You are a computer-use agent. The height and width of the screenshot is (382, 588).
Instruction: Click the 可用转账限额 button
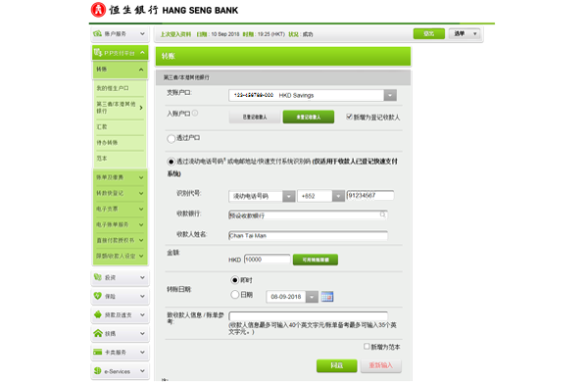pyautogui.click(x=316, y=260)
